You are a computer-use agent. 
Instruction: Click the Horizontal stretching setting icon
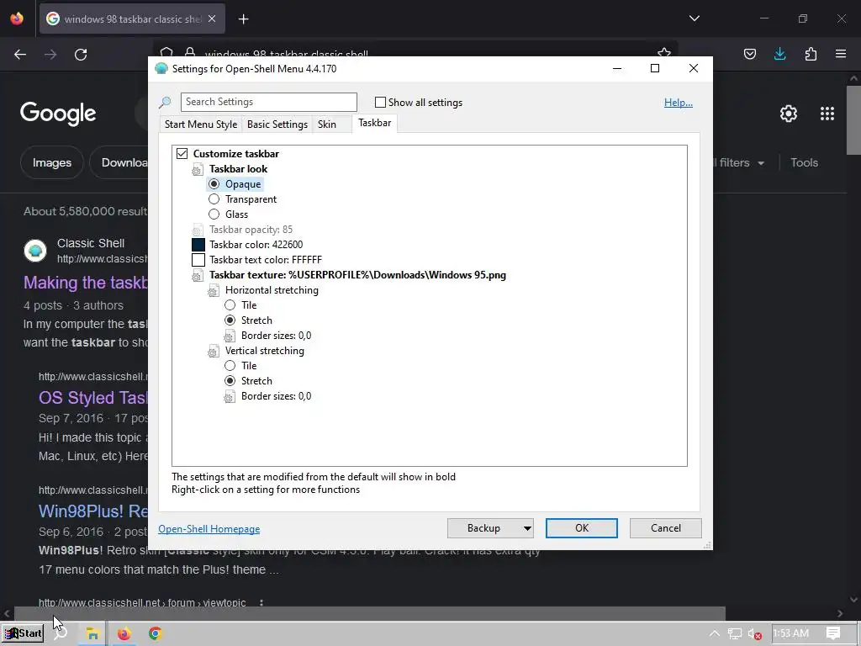click(x=213, y=291)
